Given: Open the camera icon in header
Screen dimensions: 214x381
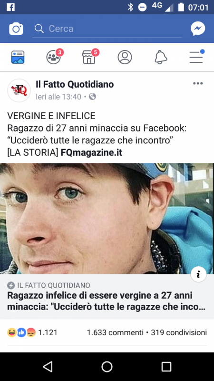Looking at the screenshot, I should [16, 29].
